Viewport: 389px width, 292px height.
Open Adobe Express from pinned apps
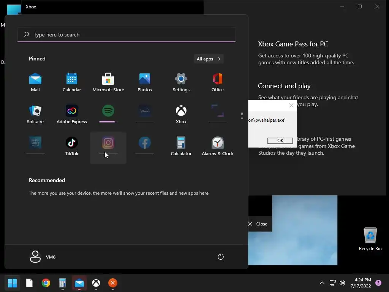coord(72,114)
